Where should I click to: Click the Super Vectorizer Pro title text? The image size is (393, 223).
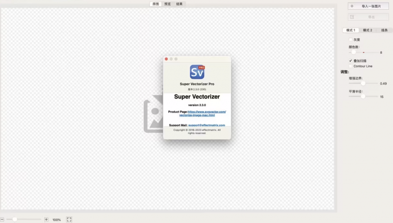pyautogui.click(x=197, y=84)
